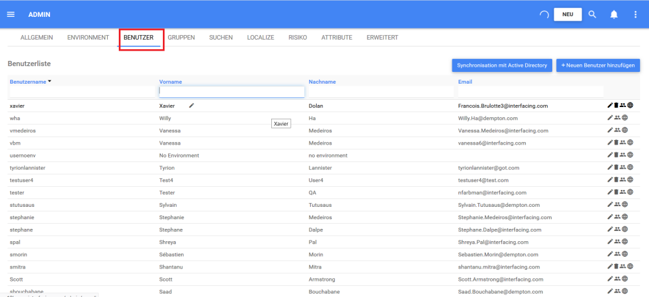The width and height of the screenshot is (649, 297).
Task: Delete user testuser4 via trash icon
Action: click(616, 180)
